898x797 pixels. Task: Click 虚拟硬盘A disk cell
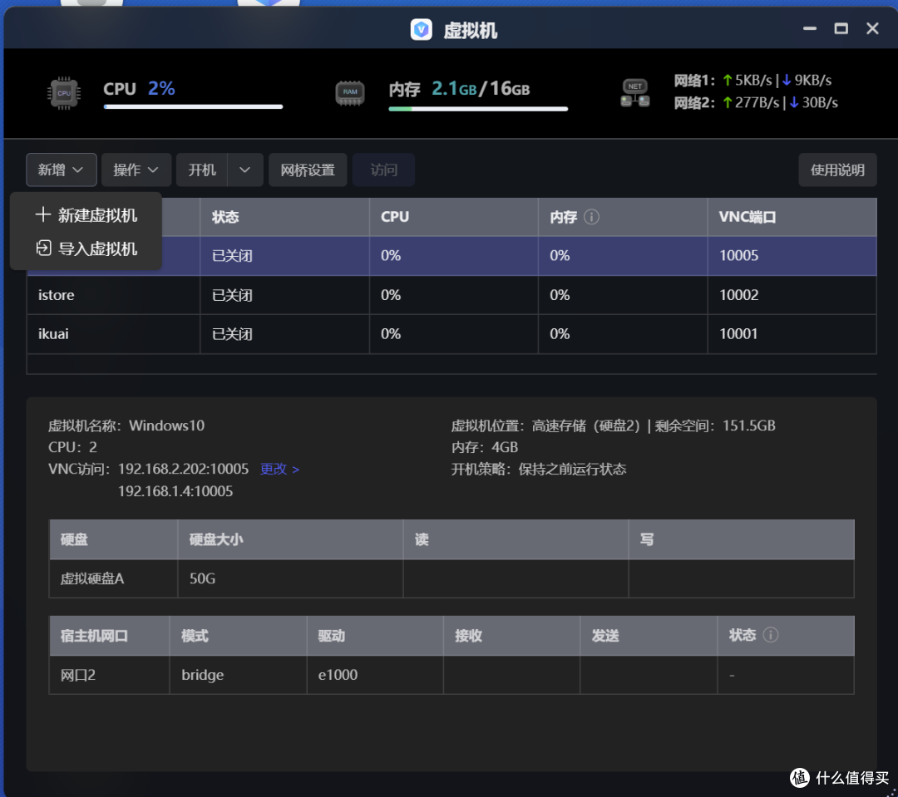(x=113, y=578)
